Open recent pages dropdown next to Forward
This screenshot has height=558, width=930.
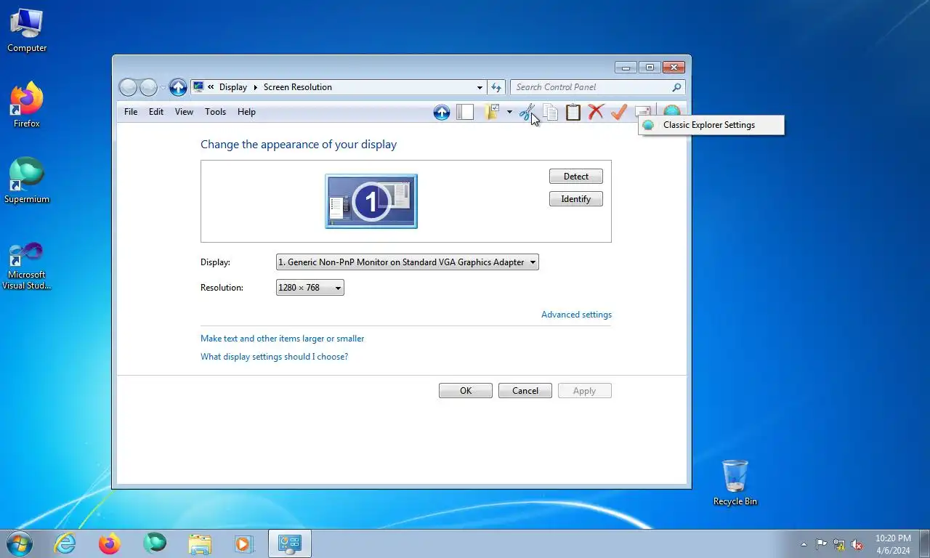point(163,87)
